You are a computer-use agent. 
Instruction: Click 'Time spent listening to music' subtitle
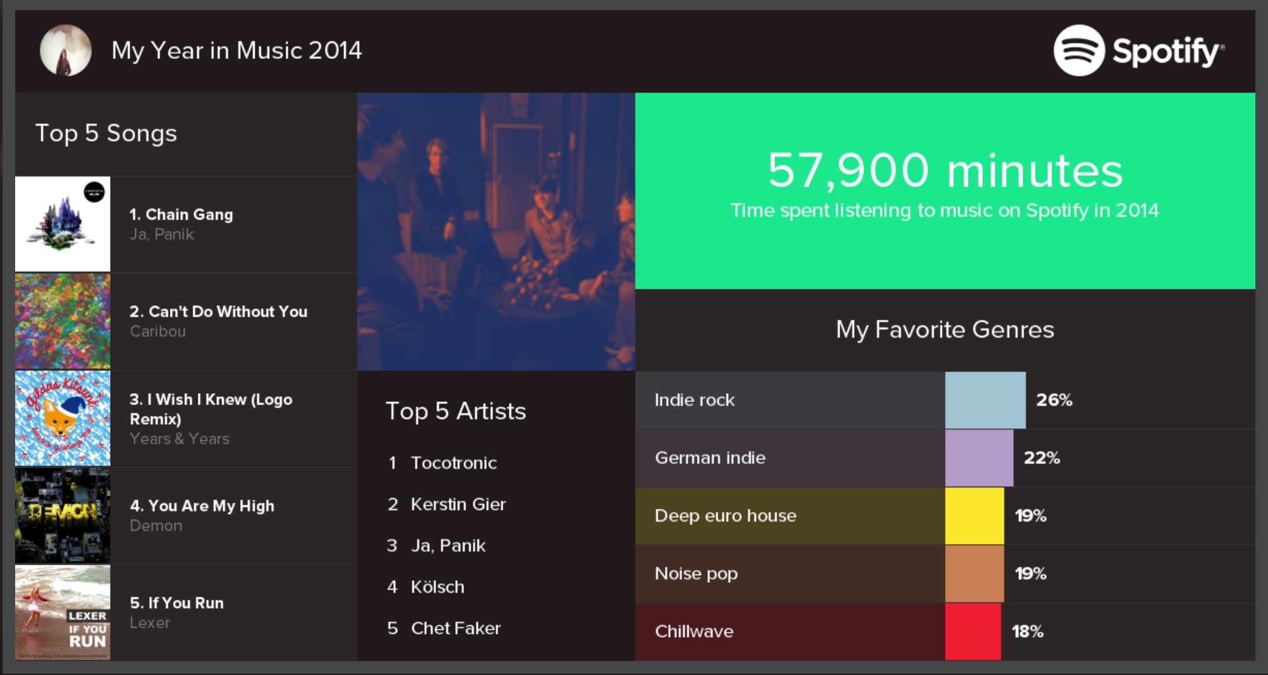945,210
